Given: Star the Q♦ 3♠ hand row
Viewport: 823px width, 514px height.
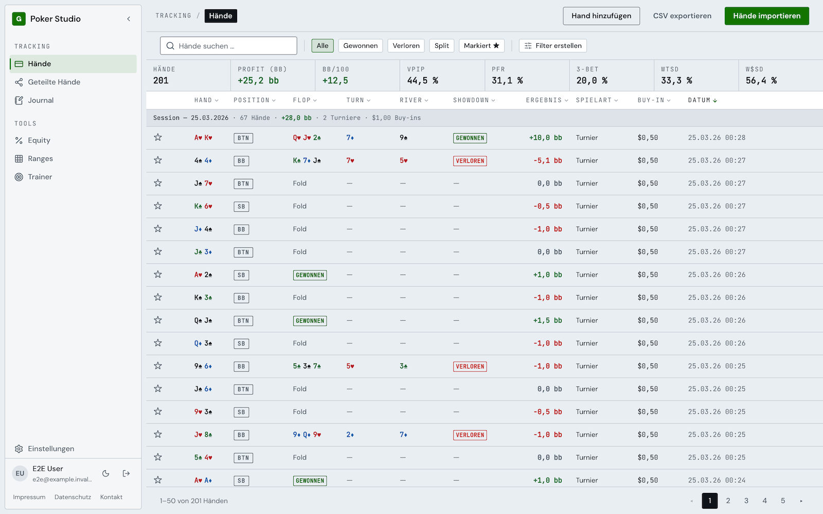Looking at the screenshot, I should 158,343.
